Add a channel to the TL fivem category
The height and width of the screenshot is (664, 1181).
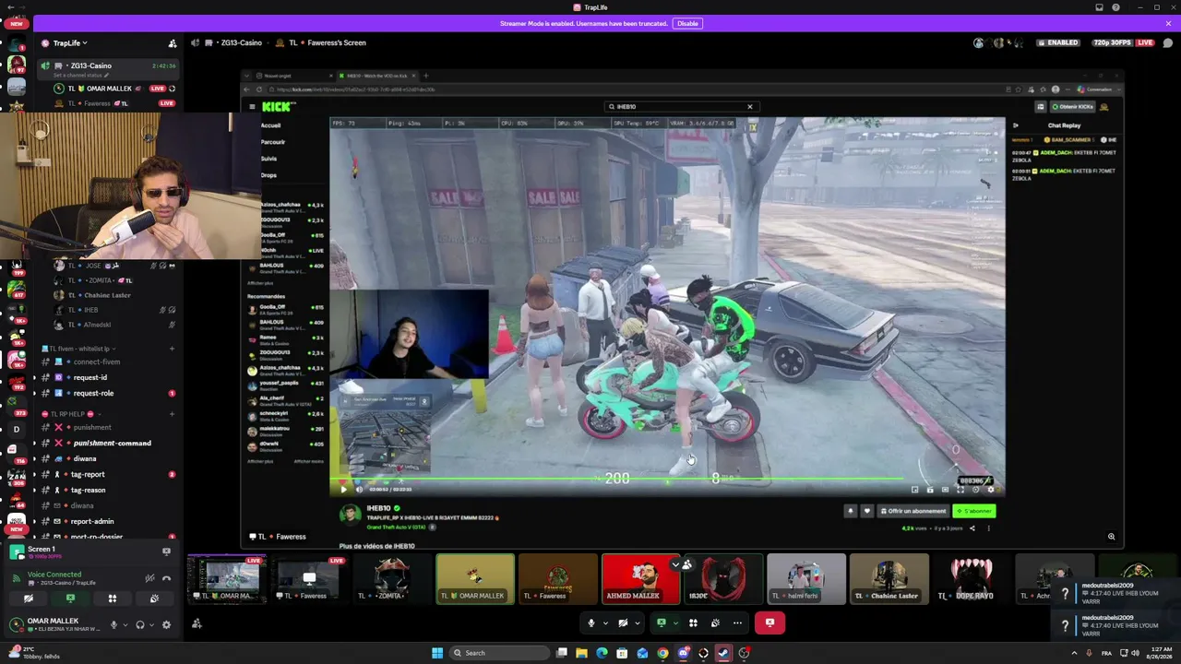tap(172, 349)
